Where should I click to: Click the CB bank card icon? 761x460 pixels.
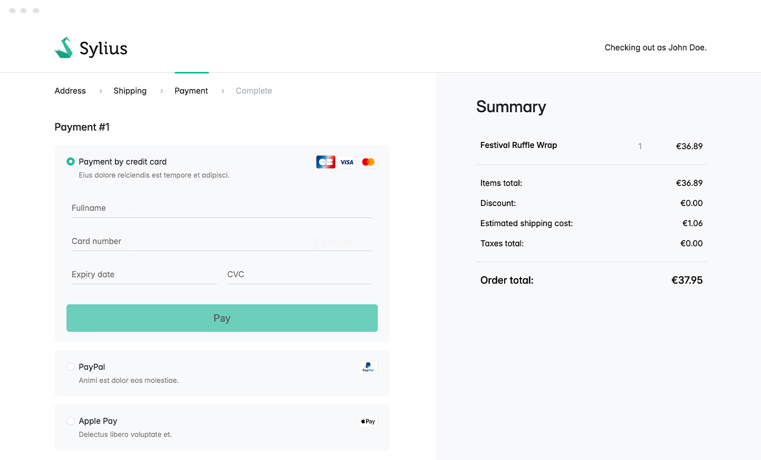(325, 162)
